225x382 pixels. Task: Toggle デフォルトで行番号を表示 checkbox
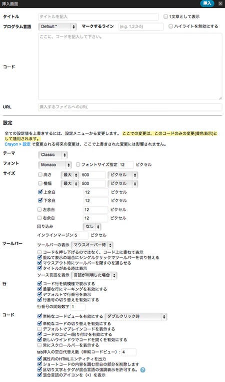pos(39,294)
